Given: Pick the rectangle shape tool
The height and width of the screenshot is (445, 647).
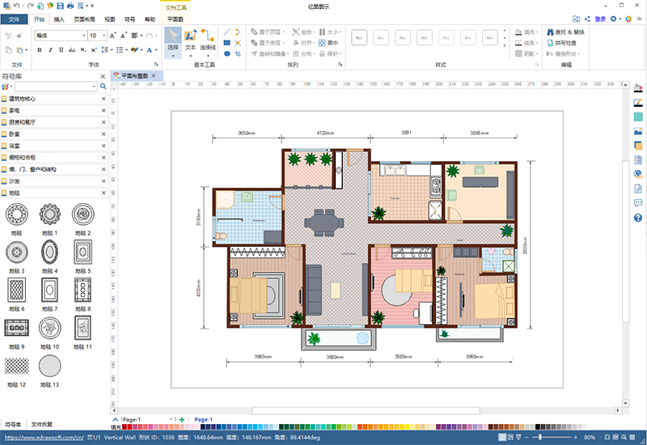Looking at the screenshot, I should click(x=227, y=43).
